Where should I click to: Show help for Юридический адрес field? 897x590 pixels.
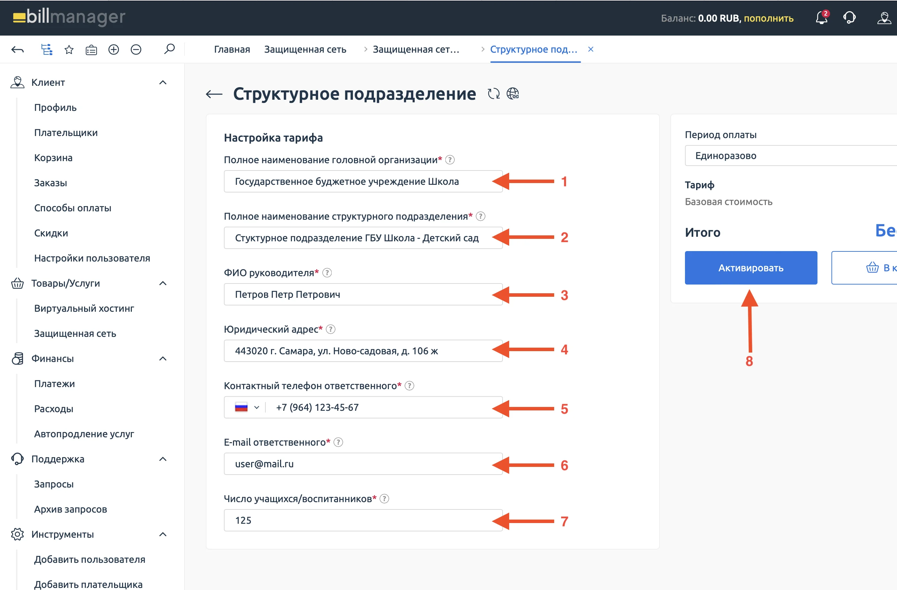tap(330, 329)
